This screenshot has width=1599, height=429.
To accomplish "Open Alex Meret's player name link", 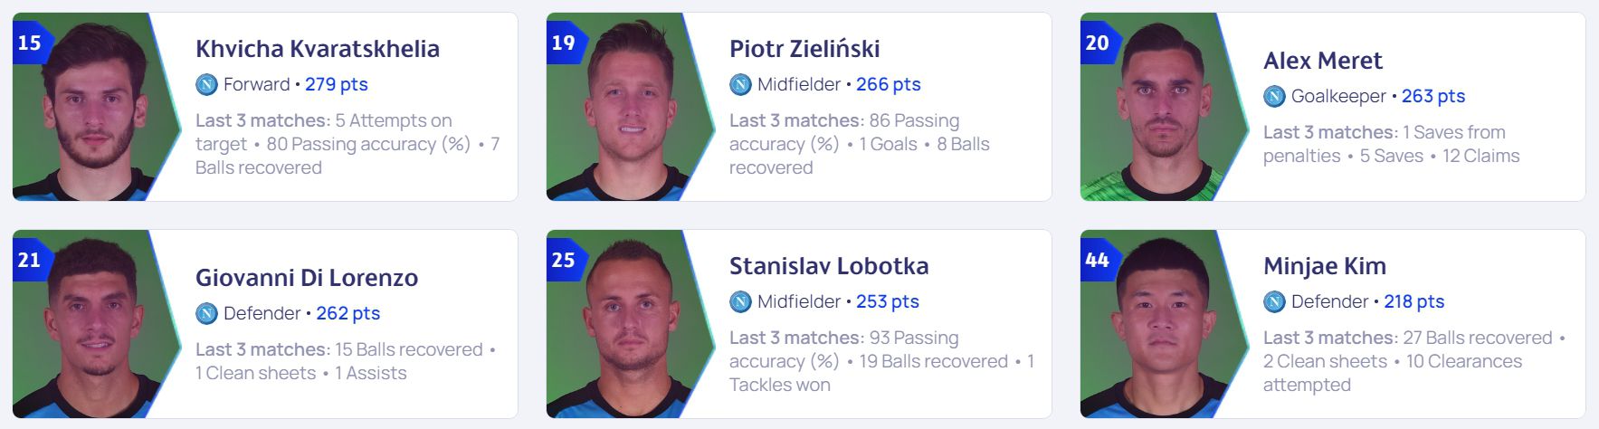I will (1323, 61).
